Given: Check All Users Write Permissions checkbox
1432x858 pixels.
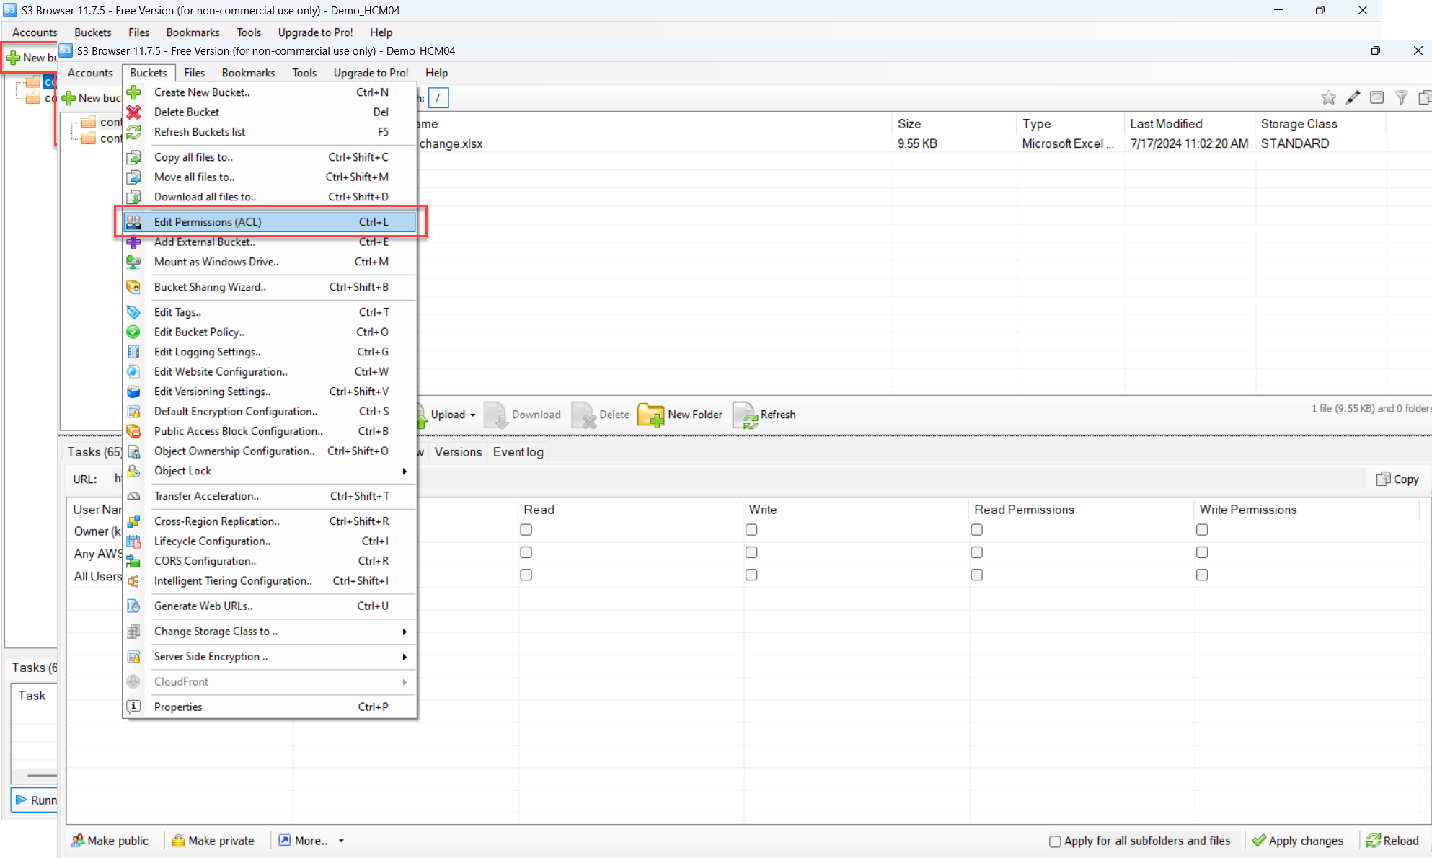Looking at the screenshot, I should pyautogui.click(x=1201, y=575).
